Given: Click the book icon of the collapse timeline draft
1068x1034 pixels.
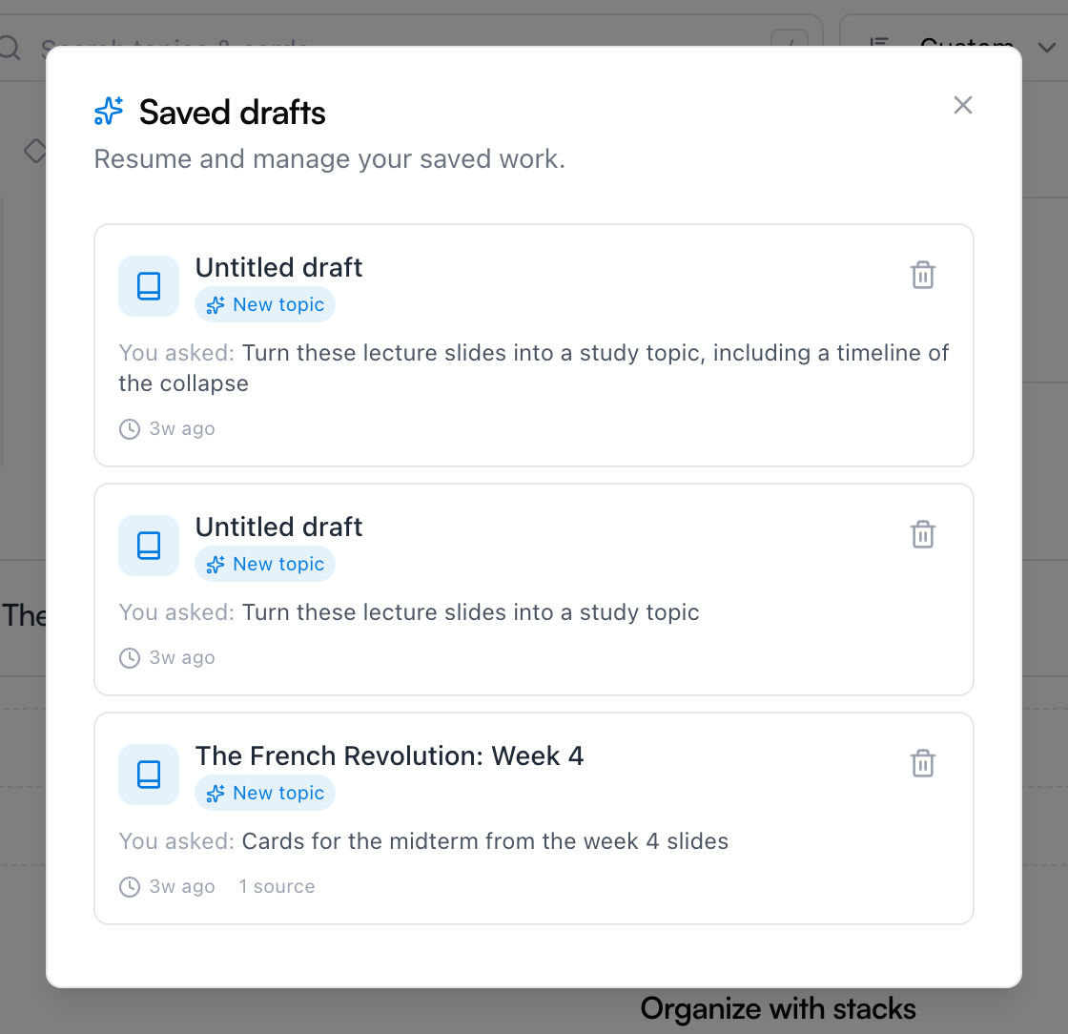Looking at the screenshot, I should coord(149,286).
